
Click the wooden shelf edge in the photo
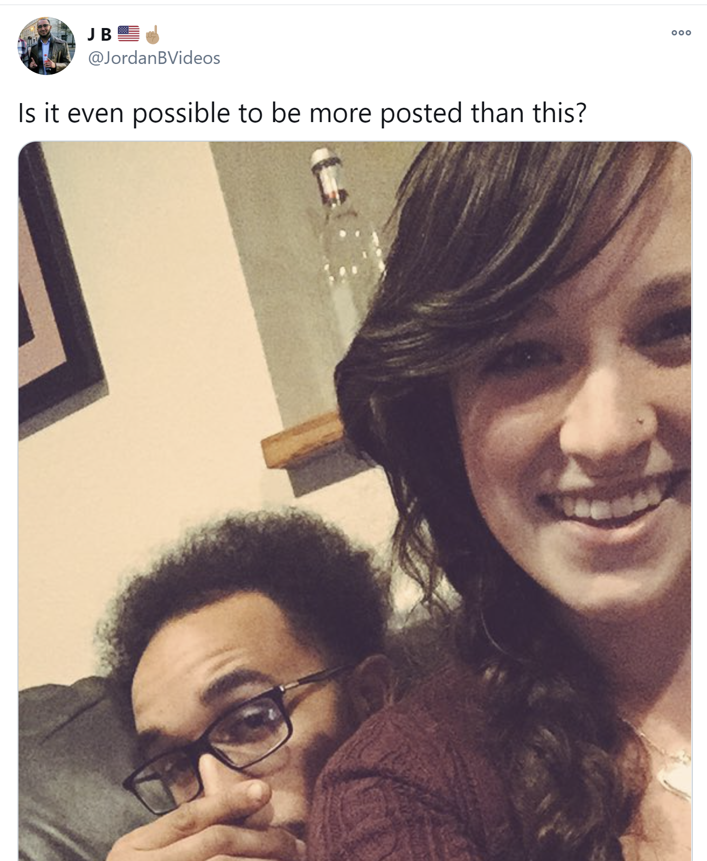click(302, 440)
